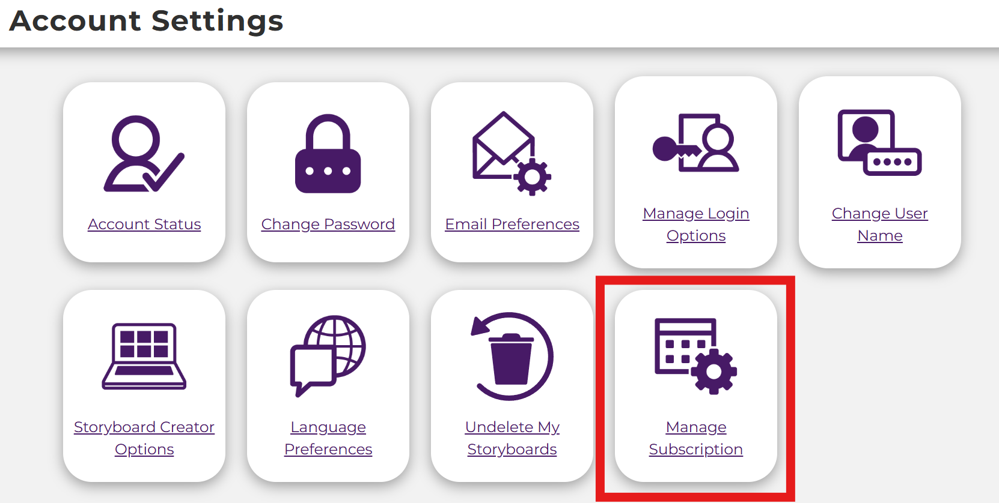Click the padlock icon for Change Password
Screen dimensions: 999x503
pyautogui.click(x=328, y=154)
